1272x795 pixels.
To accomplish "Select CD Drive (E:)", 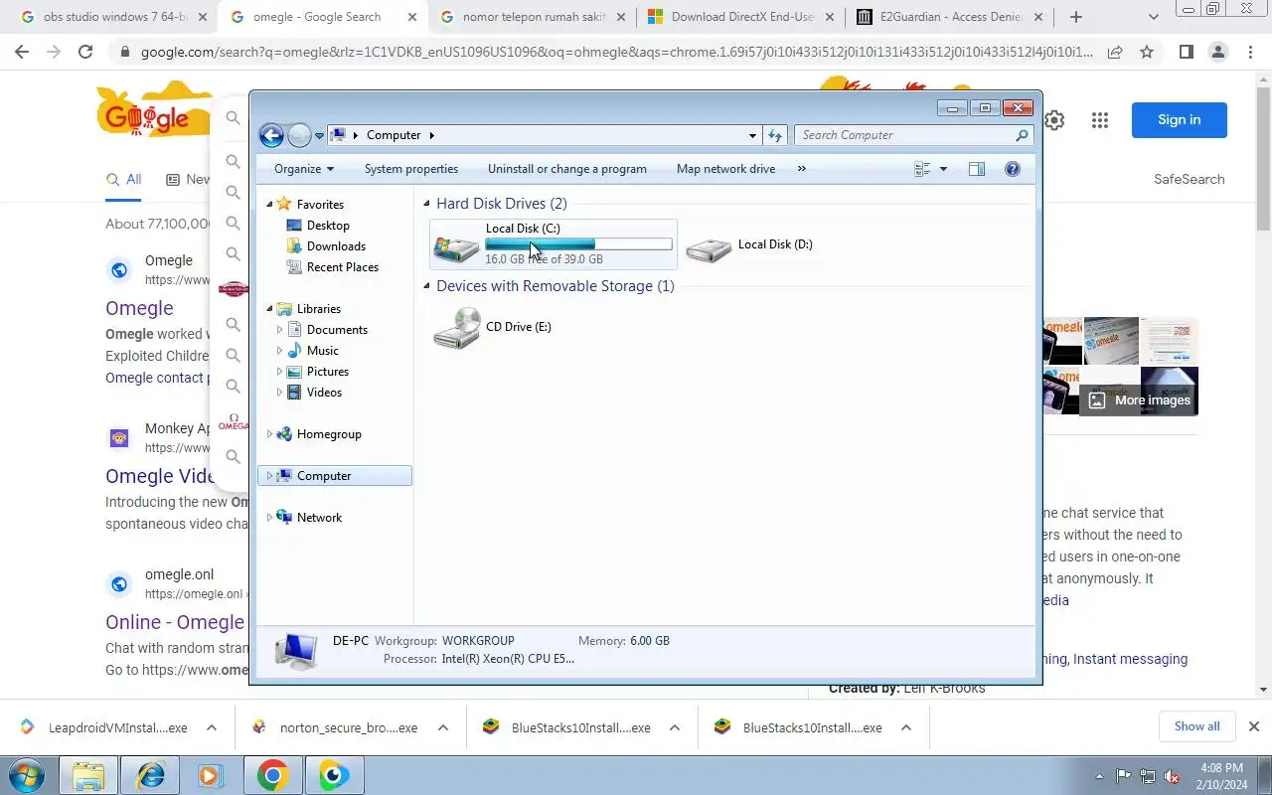I will point(493,327).
